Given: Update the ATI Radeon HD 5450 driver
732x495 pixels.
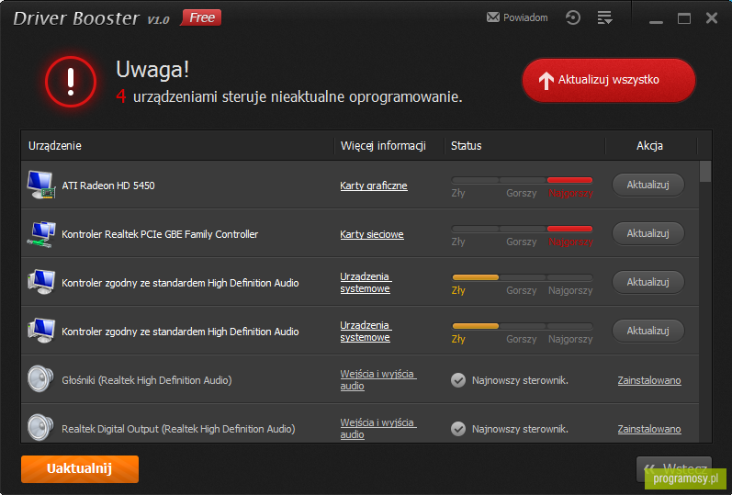Looking at the screenshot, I should click(648, 185).
